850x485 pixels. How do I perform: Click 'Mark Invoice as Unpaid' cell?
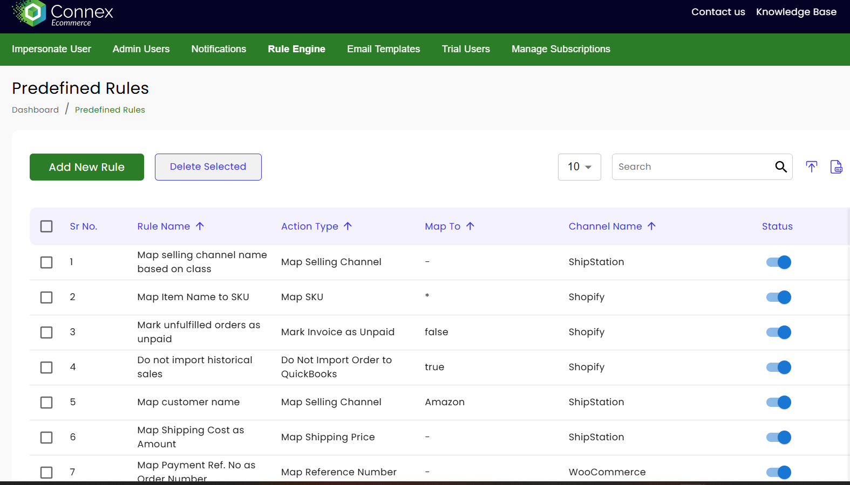(338, 332)
